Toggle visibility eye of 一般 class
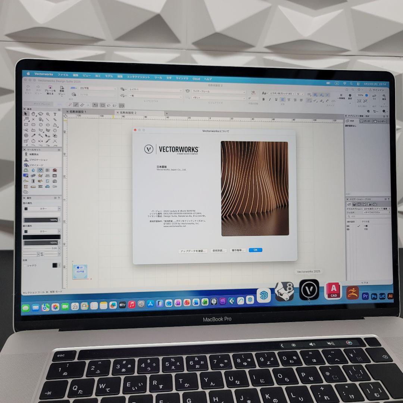Viewport: 403px width, 403px height. click(x=348, y=226)
